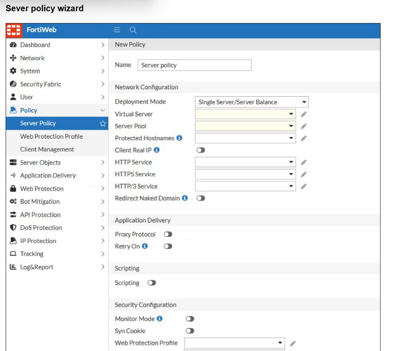This screenshot has width=394, height=351.
Task: Click the FortiWeb logo icon
Action: (14, 30)
